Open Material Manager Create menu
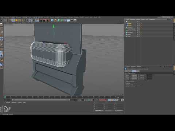 click(8, 103)
